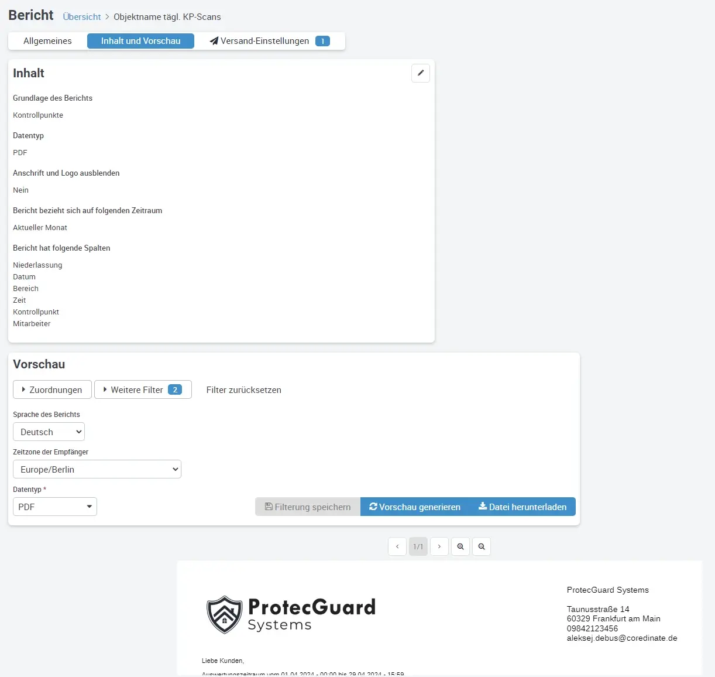Open the Zeitzone der Empfänger dropdown
This screenshot has height=677, width=715.
pyautogui.click(x=97, y=469)
